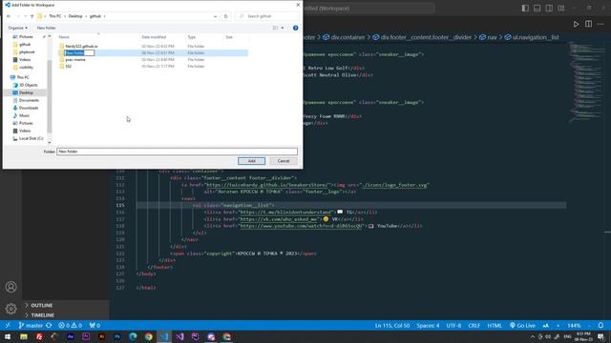Open errors and warnings in status bar

70,326
